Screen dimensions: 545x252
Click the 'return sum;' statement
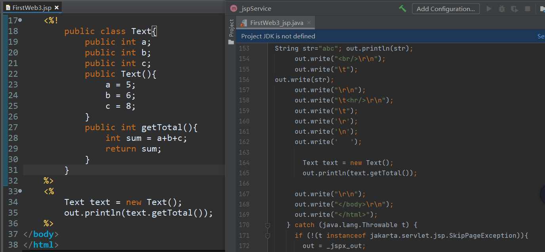click(133, 149)
